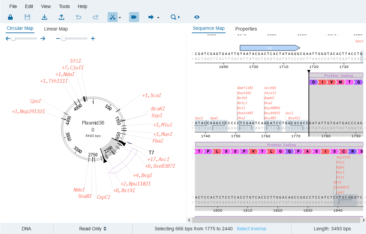The width and height of the screenshot is (366, 234).
Task: Click the Redo icon
Action: tap(96, 17)
